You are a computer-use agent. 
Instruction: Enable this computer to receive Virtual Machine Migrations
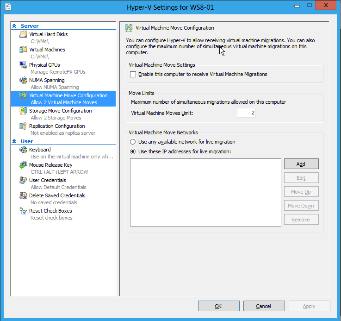click(x=133, y=74)
